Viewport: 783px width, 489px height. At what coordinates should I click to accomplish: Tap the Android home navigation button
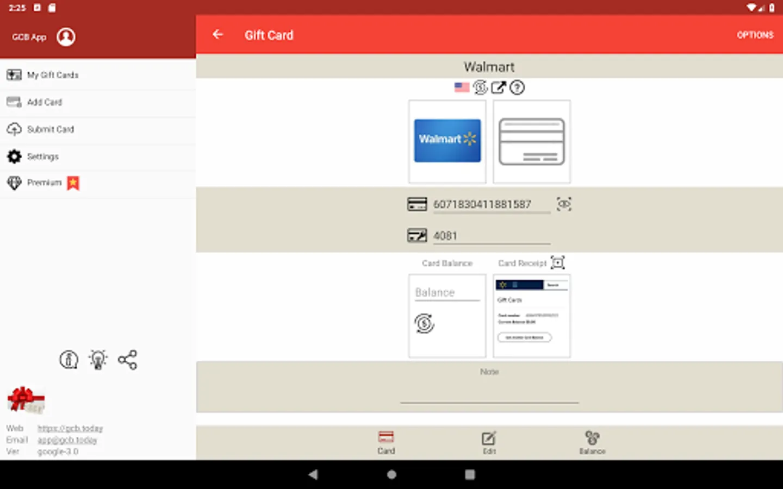coord(391,474)
